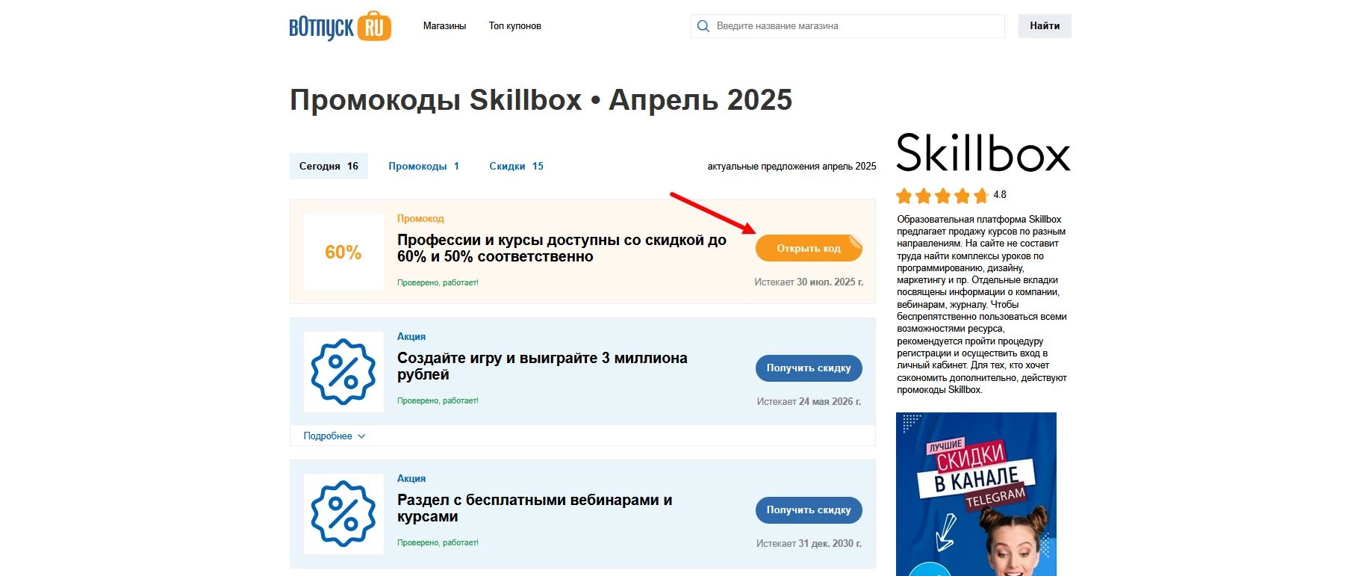The width and height of the screenshot is (1359, 576).
Task: Click the text Истекает 31 дек. 2030 г.
Action: click(x=809, y=544)
